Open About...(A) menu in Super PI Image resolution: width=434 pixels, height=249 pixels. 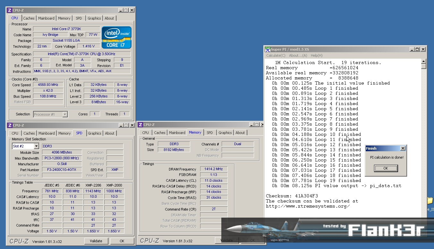coord(298,55)
